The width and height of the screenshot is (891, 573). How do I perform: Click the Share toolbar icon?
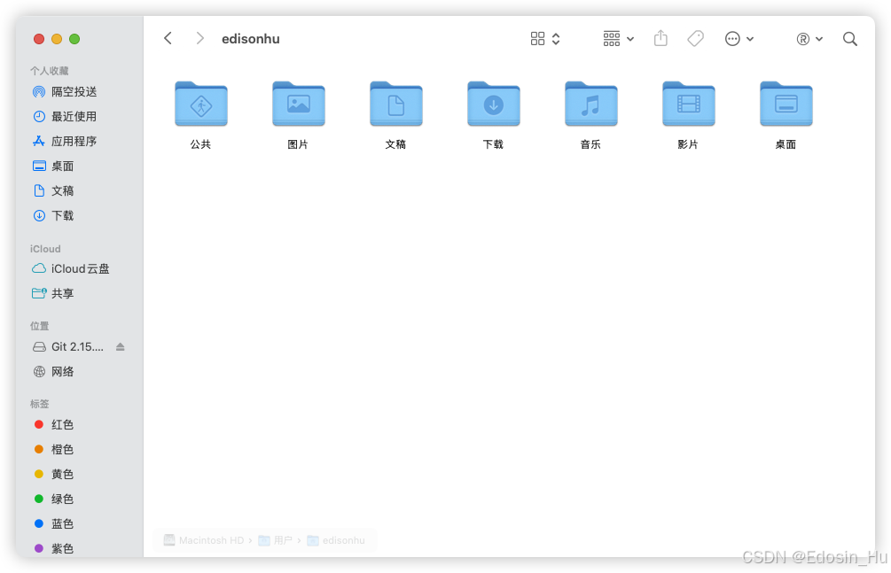tap(660, 39)
